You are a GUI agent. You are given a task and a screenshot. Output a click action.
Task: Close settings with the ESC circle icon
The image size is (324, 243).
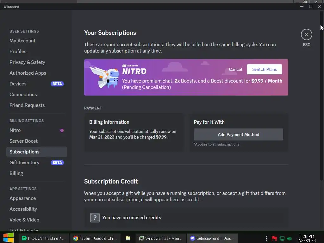click(306, 34)
